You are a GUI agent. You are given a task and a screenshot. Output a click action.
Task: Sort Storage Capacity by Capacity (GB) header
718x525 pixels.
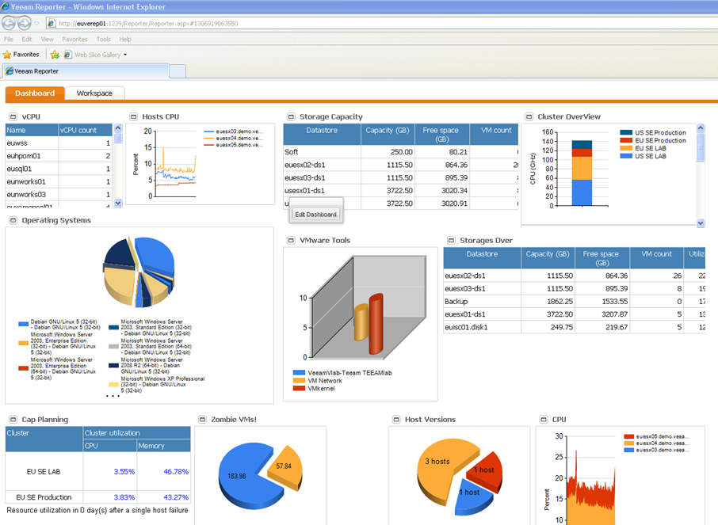388,134
